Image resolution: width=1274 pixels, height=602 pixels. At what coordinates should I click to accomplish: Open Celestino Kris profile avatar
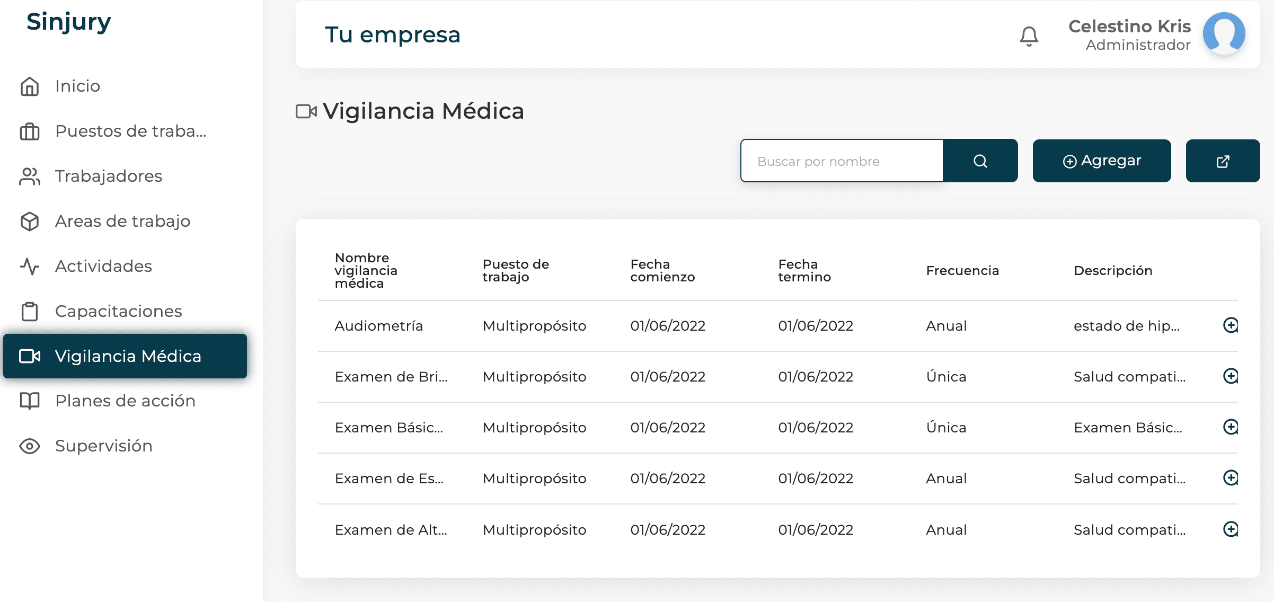tap(1224, 34)
